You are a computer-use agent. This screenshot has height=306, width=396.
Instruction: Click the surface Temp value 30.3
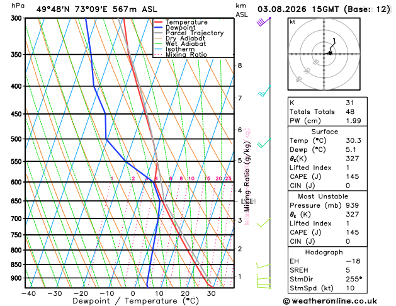[353, 140]
